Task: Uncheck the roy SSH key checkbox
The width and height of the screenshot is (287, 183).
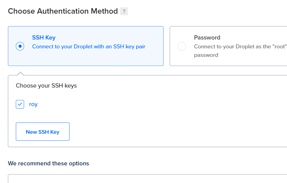Action: [20, 104]
